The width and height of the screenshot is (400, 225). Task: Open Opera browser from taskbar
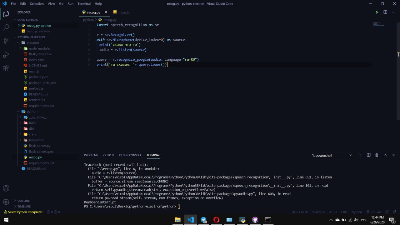coord(216,220)
